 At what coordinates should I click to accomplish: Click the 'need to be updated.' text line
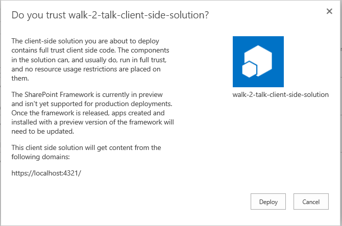[x=43, y=131]
